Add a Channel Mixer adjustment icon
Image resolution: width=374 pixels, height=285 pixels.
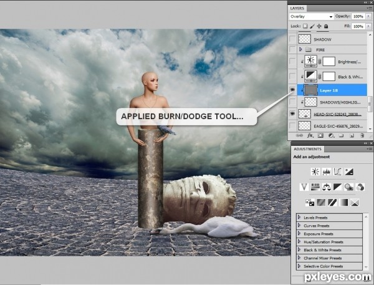[x=360, y=187]
